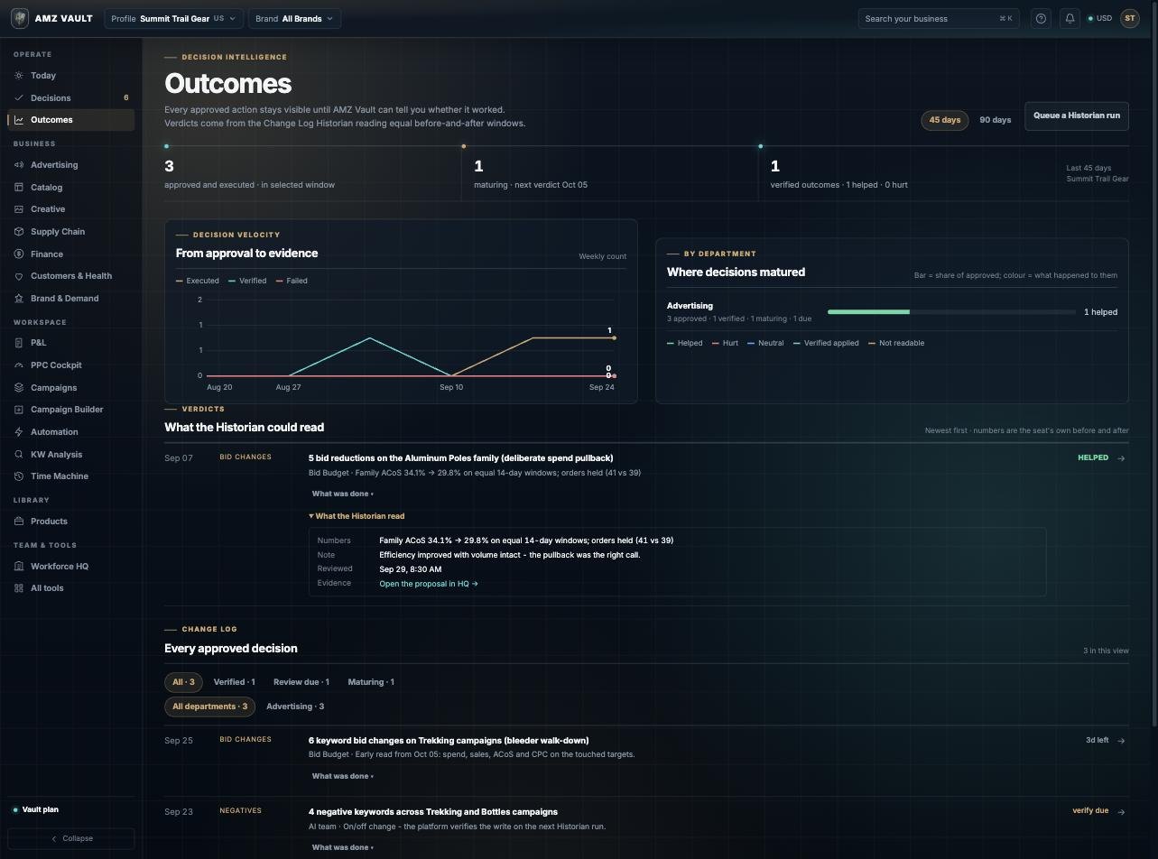1158x859 pixels.
Task: Expand 'What was done' under negative keywords entry
Action: point(342,847)
